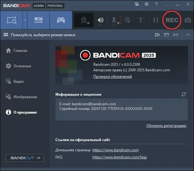The image size is (194, 171).
Task: Open the Изображения settings tab
Action: (21, 97)
